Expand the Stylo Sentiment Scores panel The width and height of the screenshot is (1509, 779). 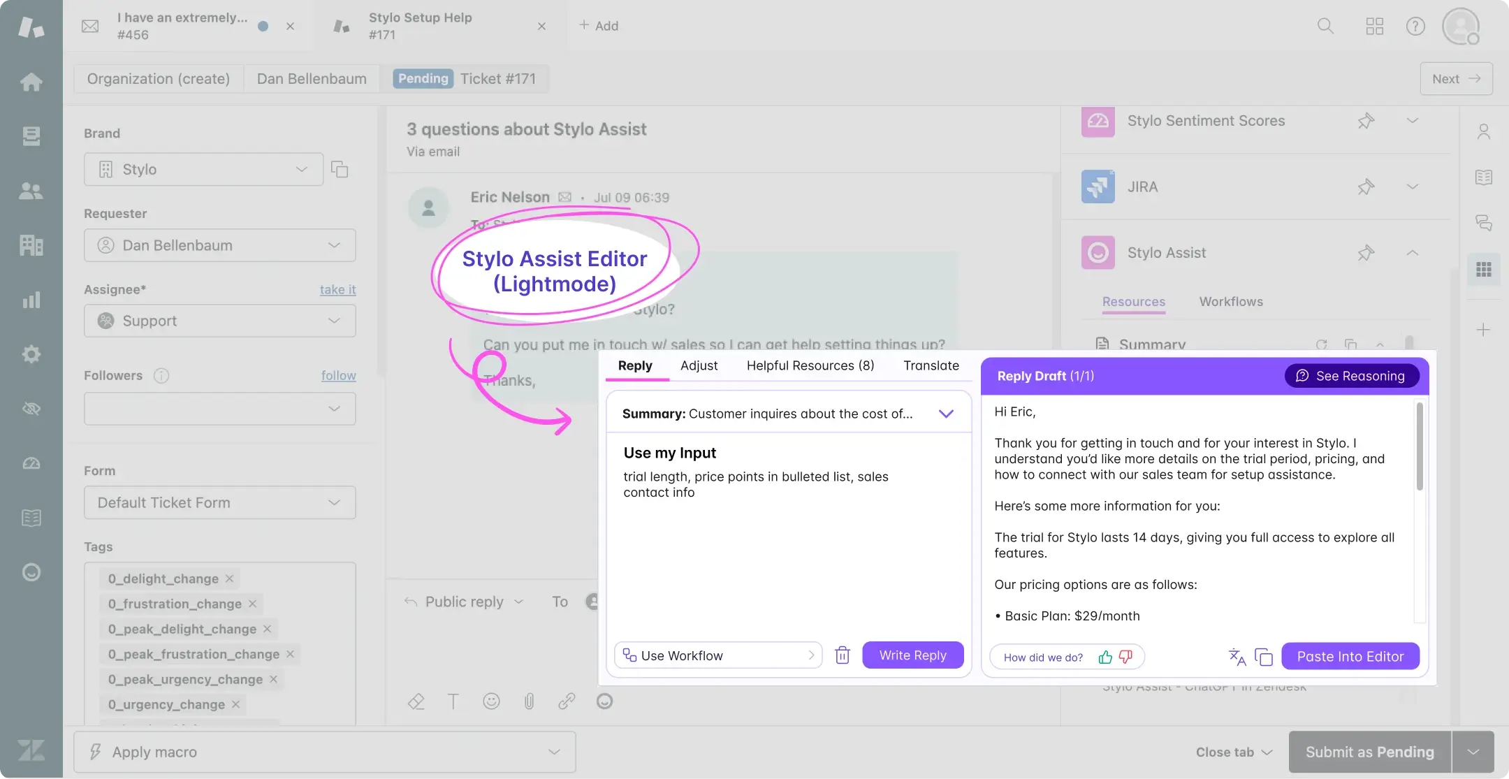1412,121
